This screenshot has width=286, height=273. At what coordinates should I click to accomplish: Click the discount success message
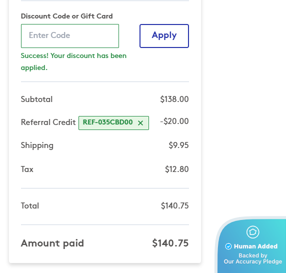73,61
